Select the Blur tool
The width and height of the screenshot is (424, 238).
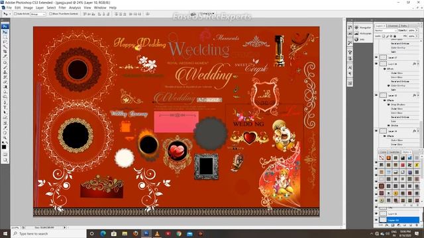(x=5, y=92)
